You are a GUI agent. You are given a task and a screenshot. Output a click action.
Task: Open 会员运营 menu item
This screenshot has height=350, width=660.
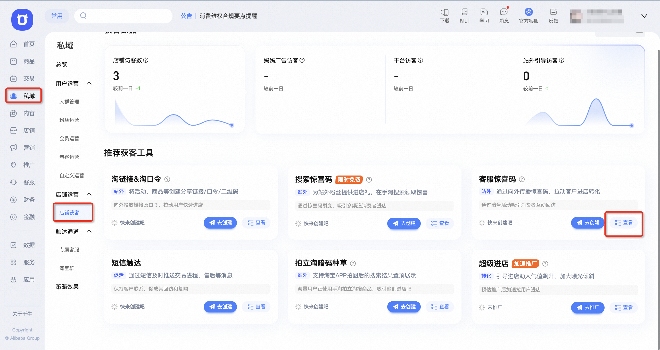[69, 138]
